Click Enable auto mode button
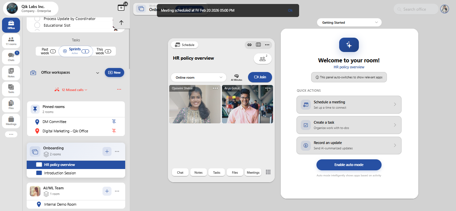The height and width of the screenshot is (211, 456). 349,165
